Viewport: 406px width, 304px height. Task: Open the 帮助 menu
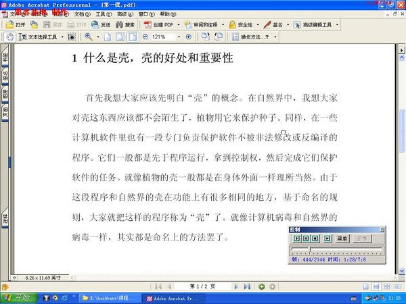pos(166,14)
